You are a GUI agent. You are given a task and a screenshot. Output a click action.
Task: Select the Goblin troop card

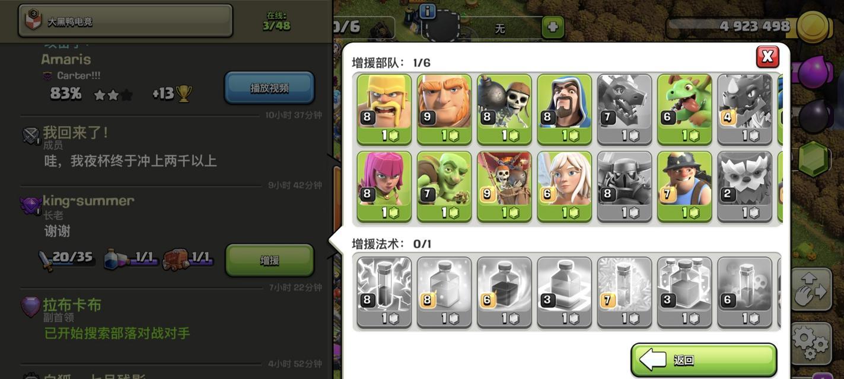pyautogui.click(x=444, y=187)
